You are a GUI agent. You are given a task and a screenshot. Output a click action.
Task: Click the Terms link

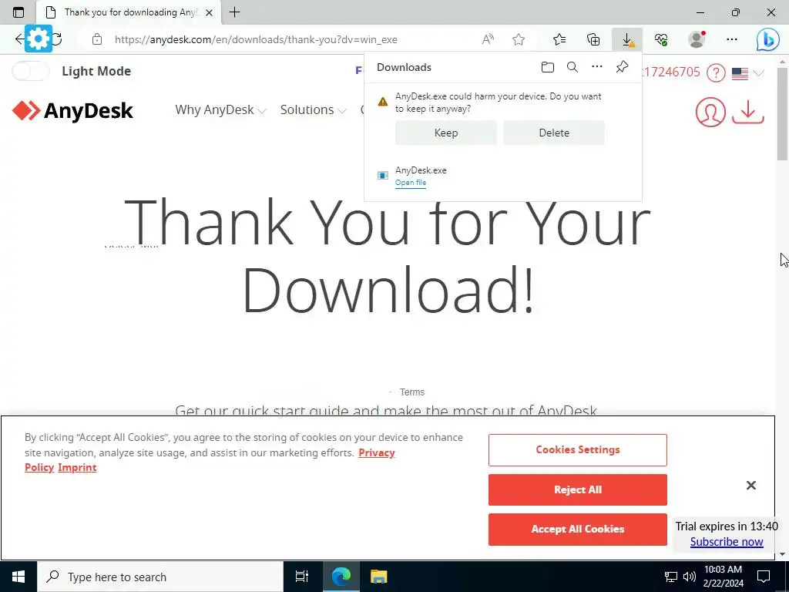coord(412,392)
